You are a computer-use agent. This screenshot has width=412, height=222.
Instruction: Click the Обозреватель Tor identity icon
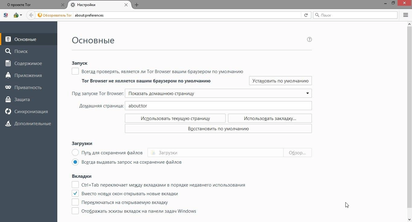pos(40,15)
